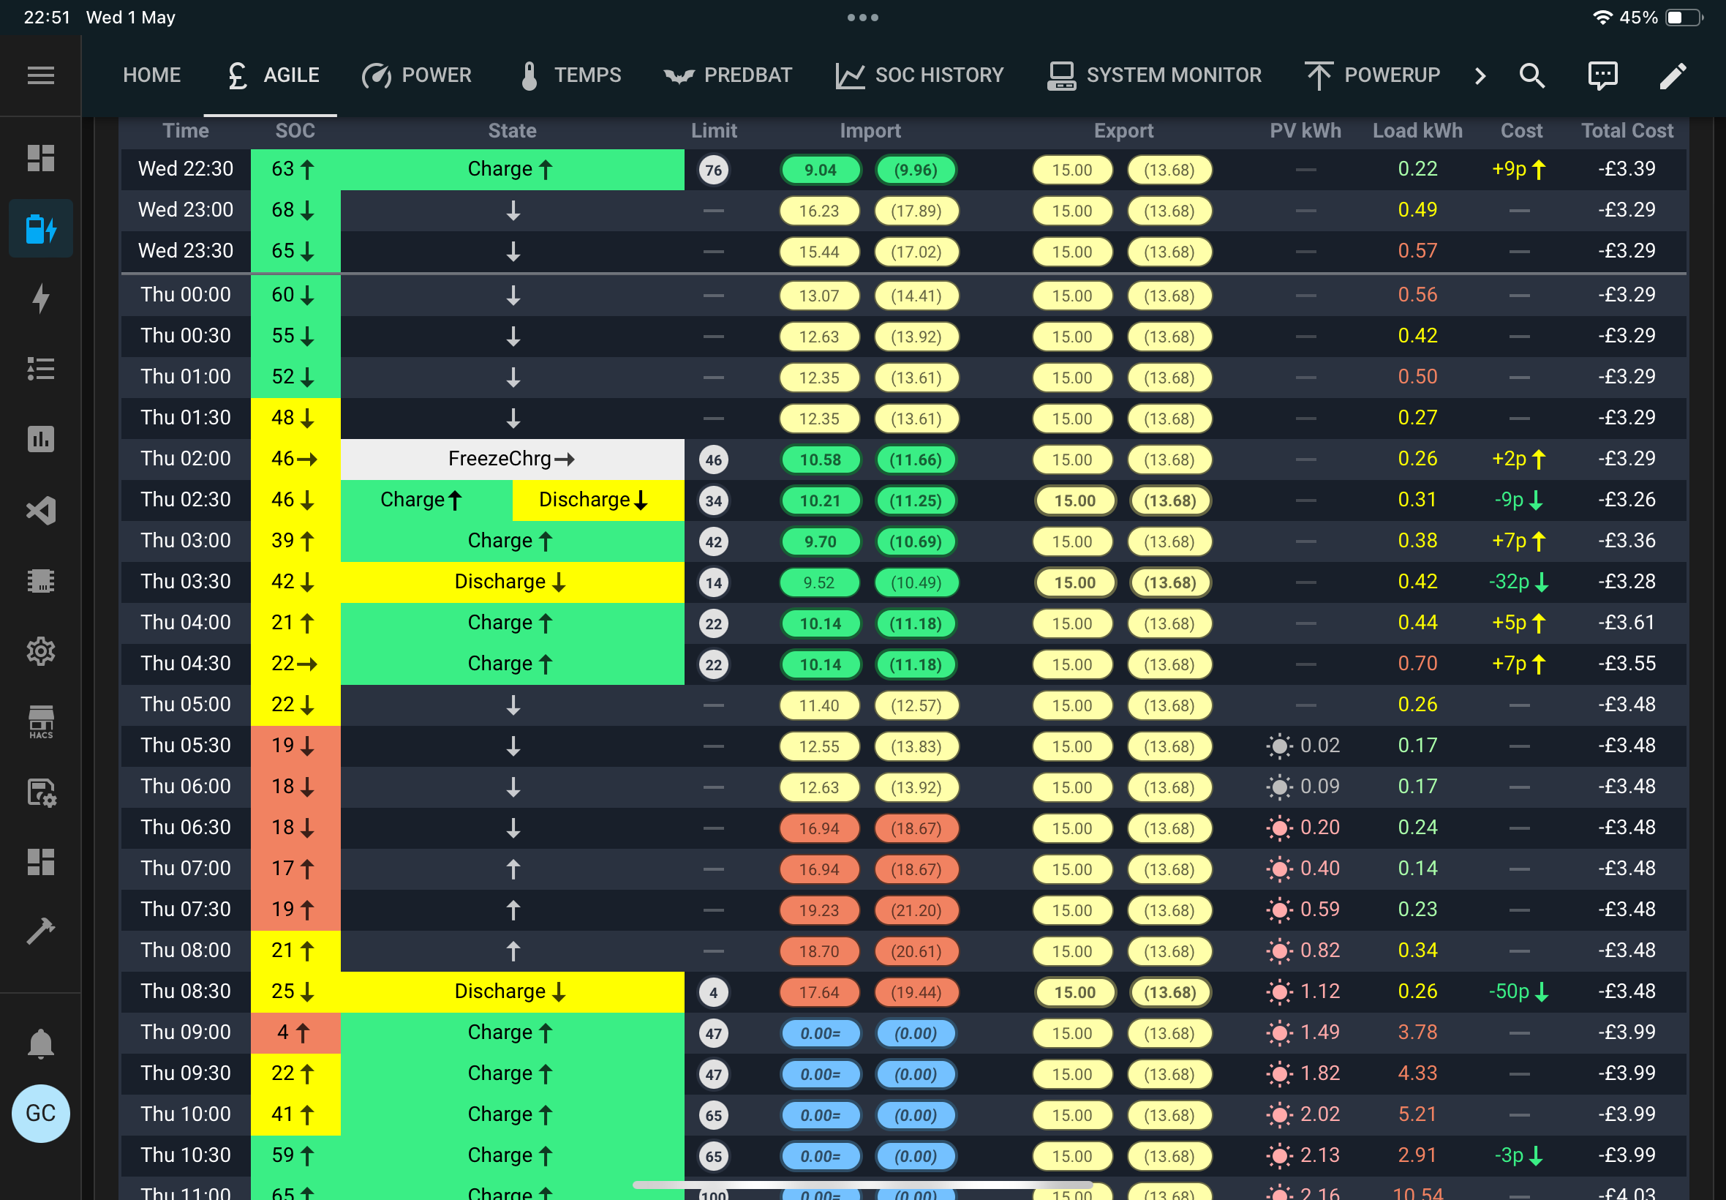Go to the HOME tab
Image resolution: width=1726 pixels, height=1200 pixels.
(x=152, y=75)
